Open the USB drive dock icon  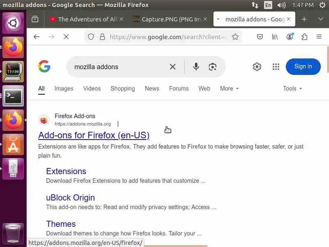[x=13, y=169]
